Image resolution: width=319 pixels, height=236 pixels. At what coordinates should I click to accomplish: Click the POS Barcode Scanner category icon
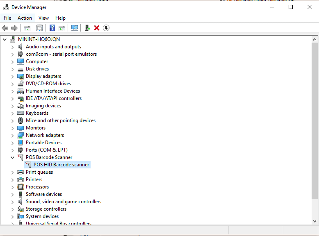(21, 157)
